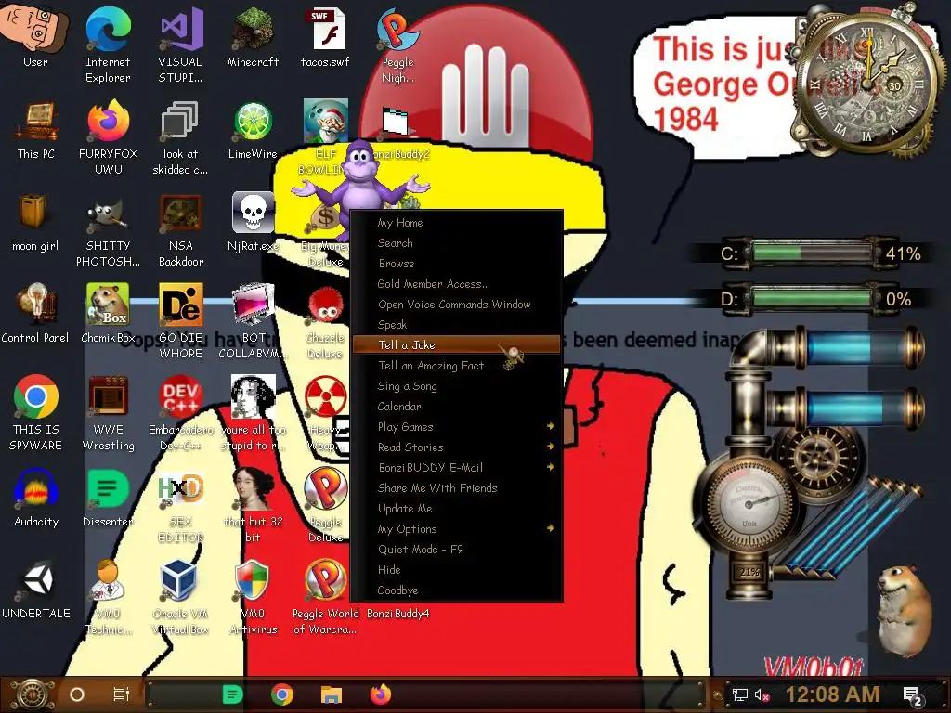This screenshot has height=713, width=951.
Task: Select the THIS IS SPYWARE Chrome icon
Action: click(36, 412)
